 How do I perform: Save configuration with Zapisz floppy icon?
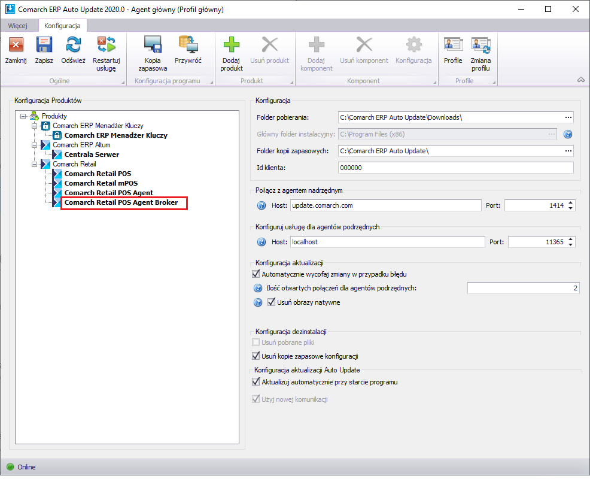click(x=44, y=45)
